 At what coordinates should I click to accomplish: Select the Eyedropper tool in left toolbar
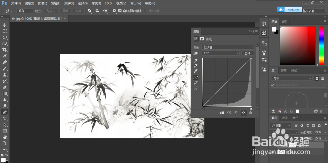[4, 56]
